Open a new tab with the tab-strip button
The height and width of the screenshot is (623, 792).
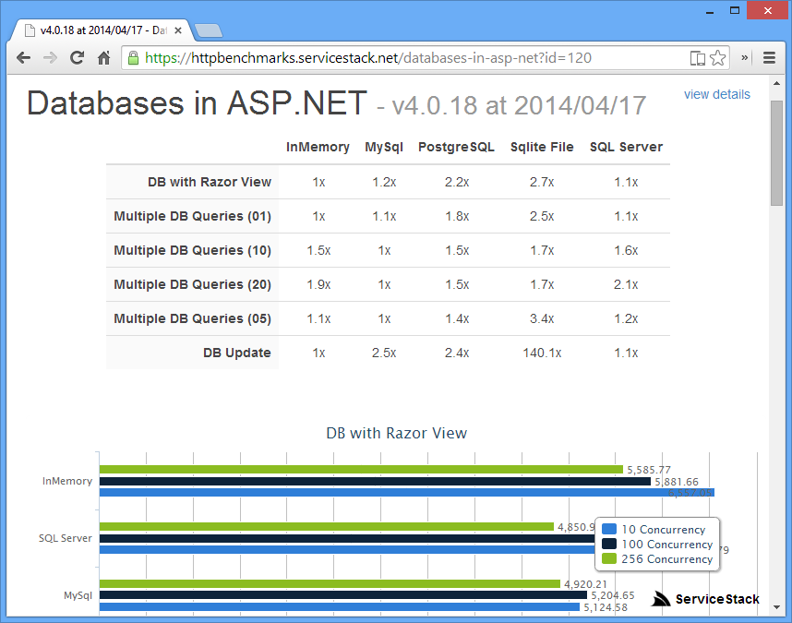click(x=209, y=31)
